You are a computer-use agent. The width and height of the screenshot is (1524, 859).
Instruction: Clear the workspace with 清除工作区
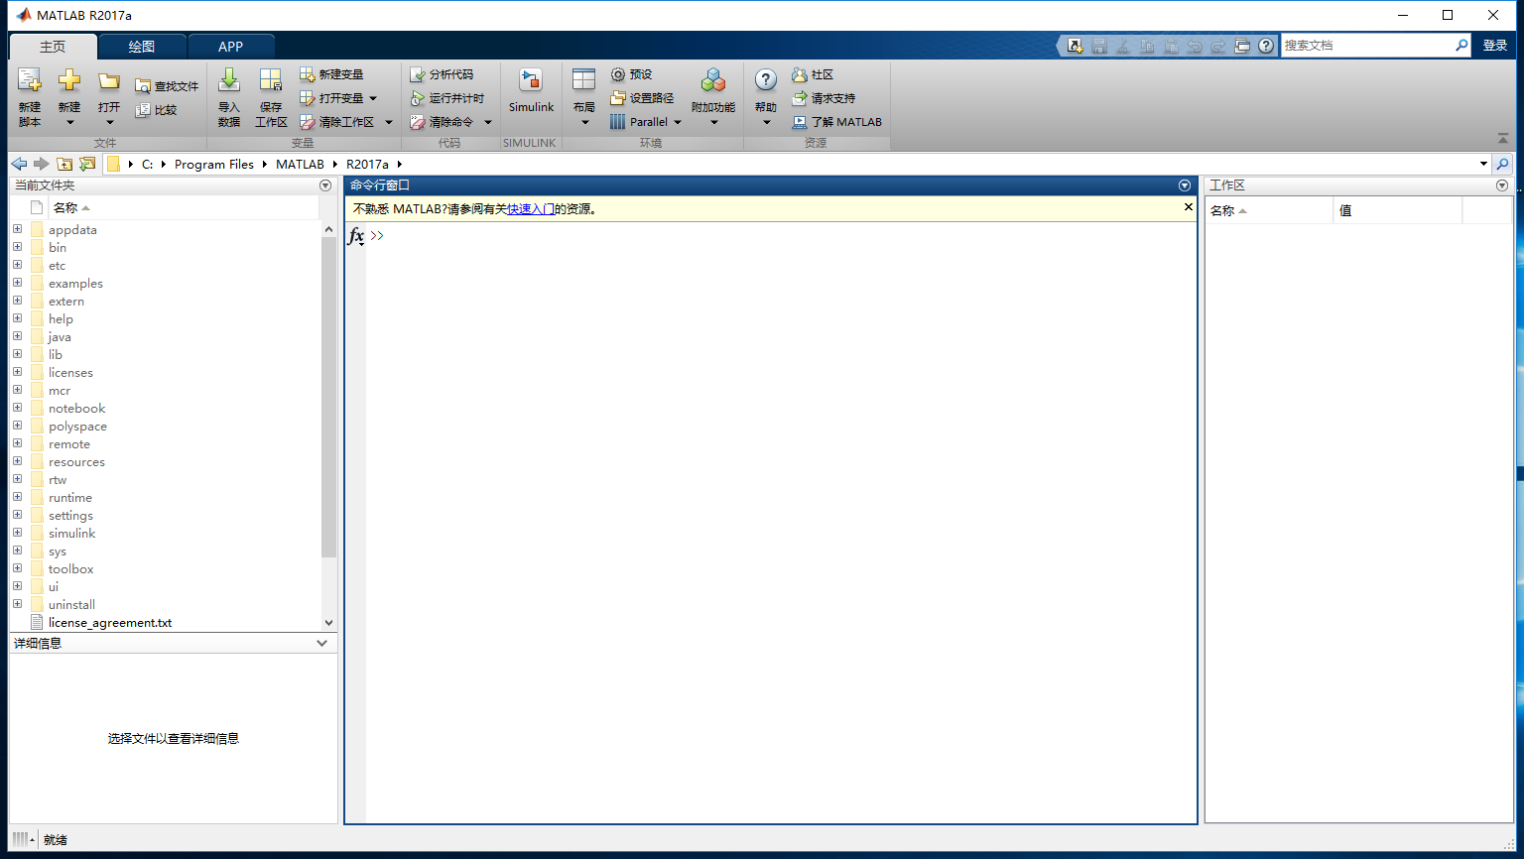point(337,122)
